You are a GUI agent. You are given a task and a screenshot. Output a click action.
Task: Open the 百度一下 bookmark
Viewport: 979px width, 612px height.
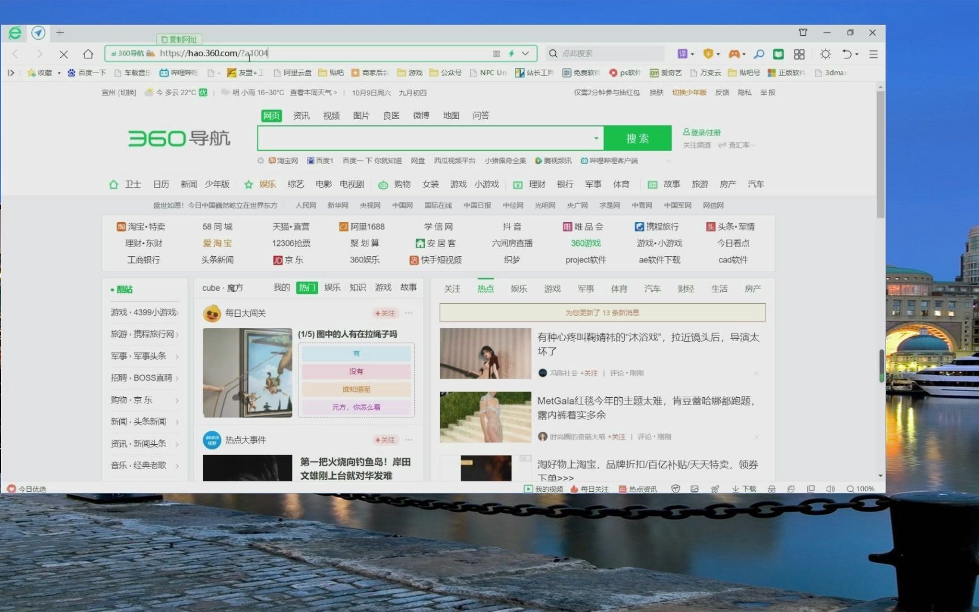[87, 73]
